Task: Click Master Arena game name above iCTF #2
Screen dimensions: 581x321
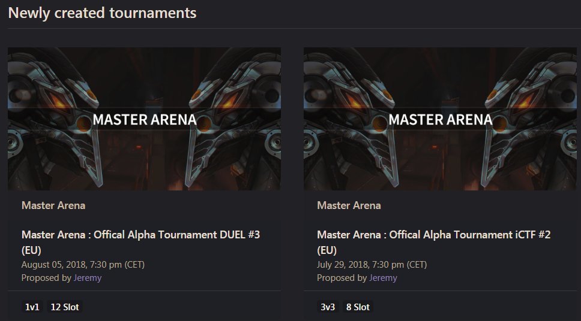Action: [349, 205]
